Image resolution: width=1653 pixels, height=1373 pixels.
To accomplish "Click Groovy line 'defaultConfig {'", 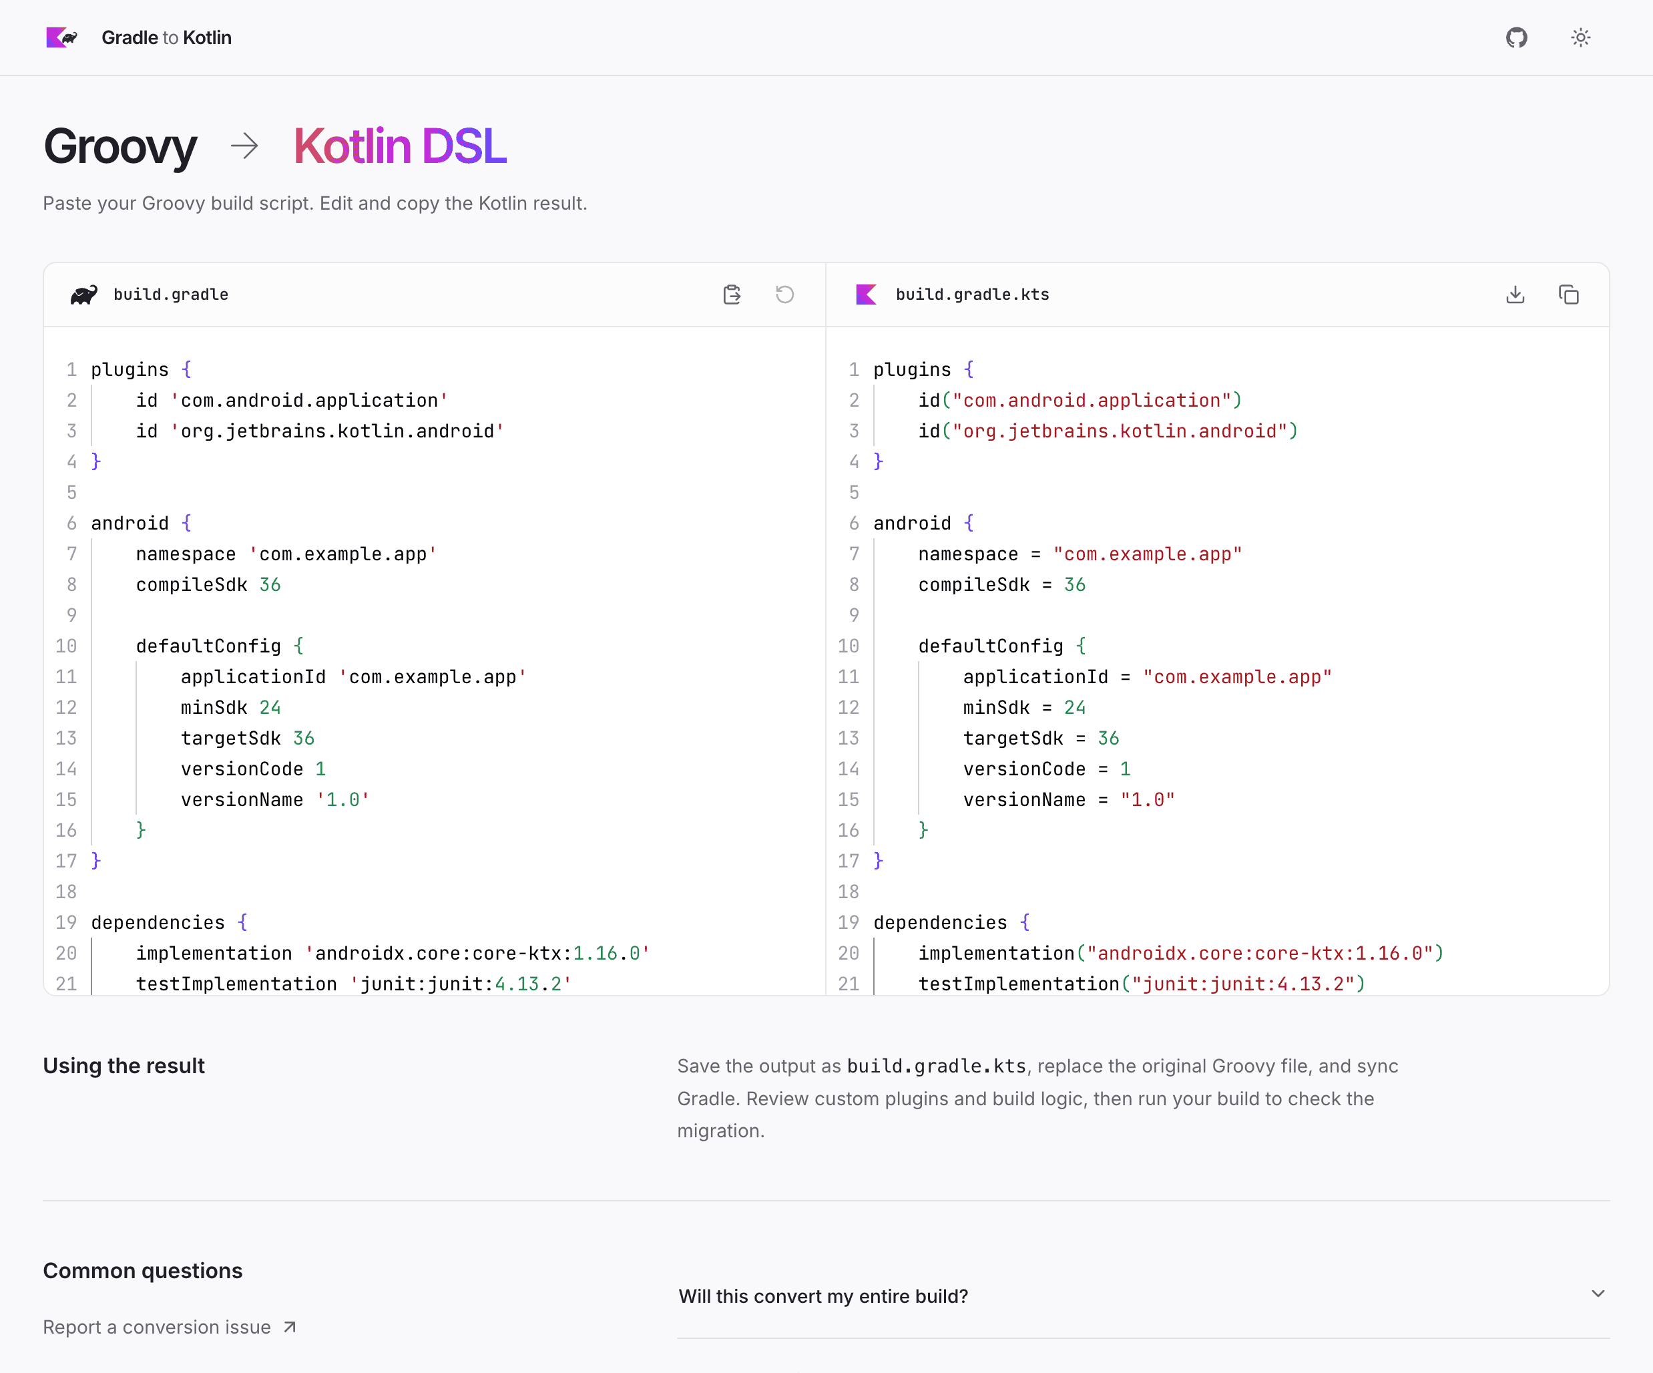I will pyautogui.click(x=220, y=646).
